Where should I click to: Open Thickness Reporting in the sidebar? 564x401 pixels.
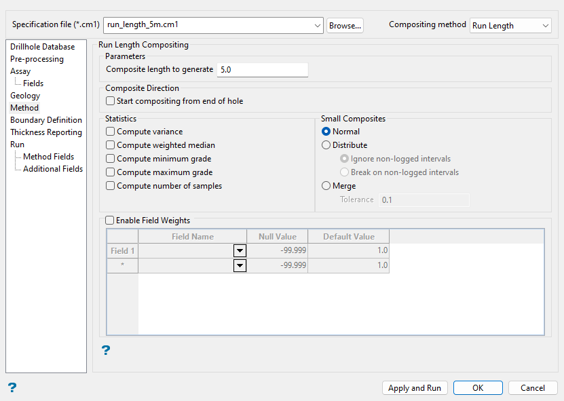[x=45, y=132]
